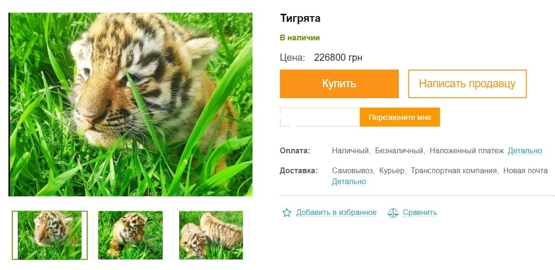Click the Наличный payment option text

(350, 151)
